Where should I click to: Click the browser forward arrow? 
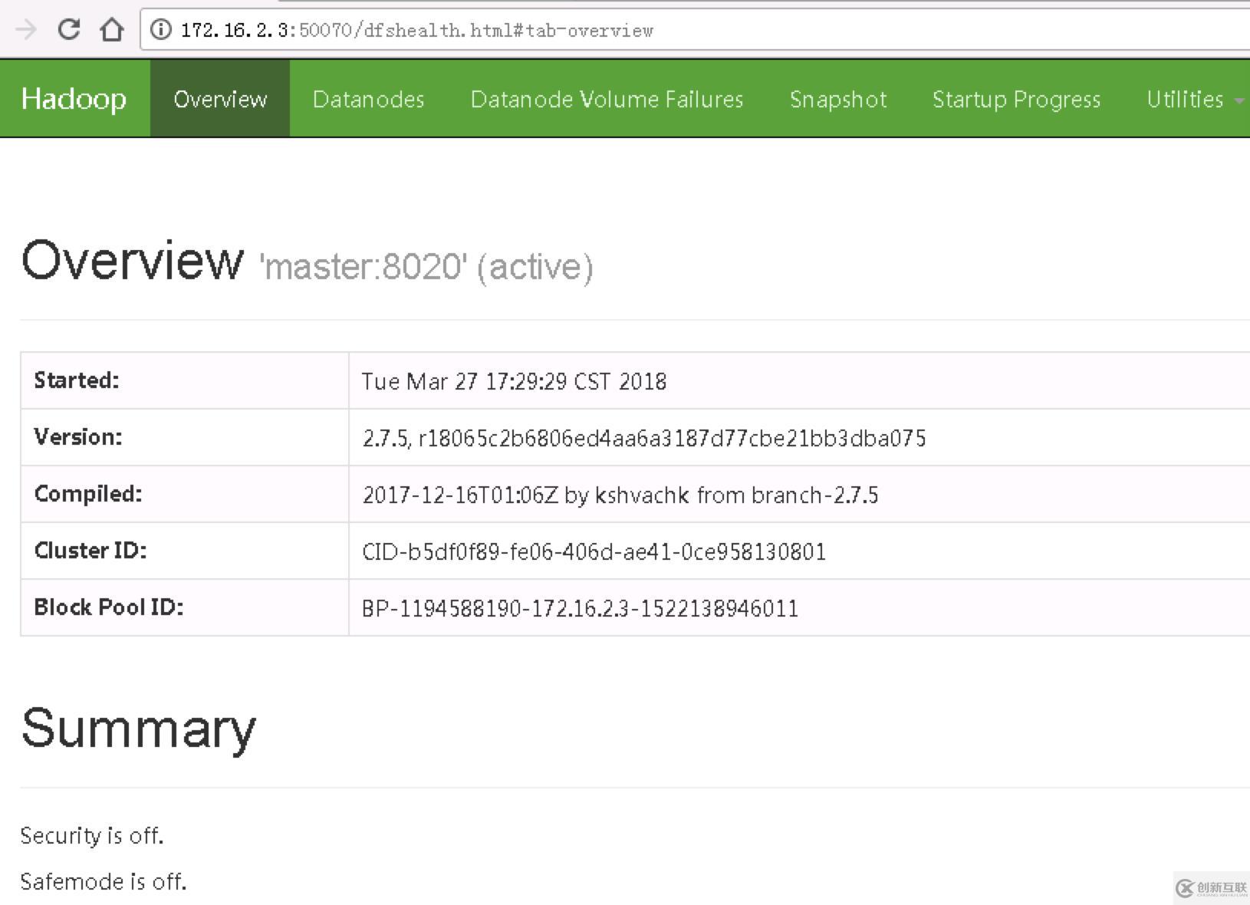tap(26, 30)
